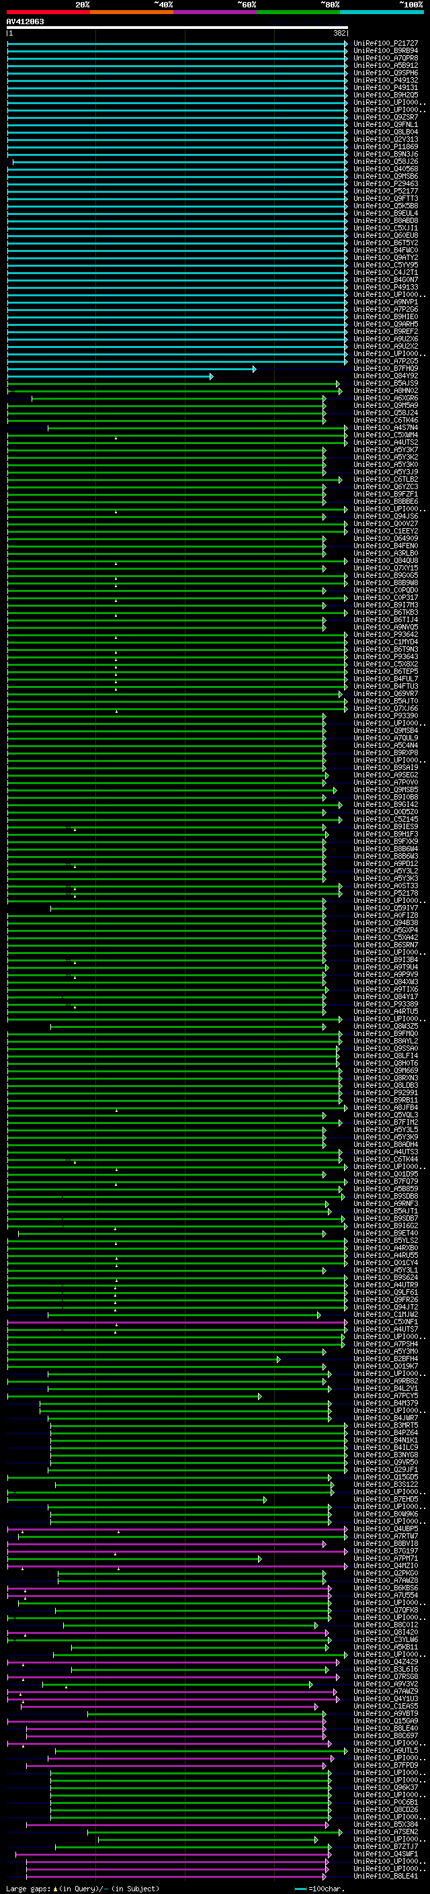The width and height of the screenshot is (430, 1894).
Task: Click the purple ~60% identity legend segment
Action: click(x=214, y=13)
